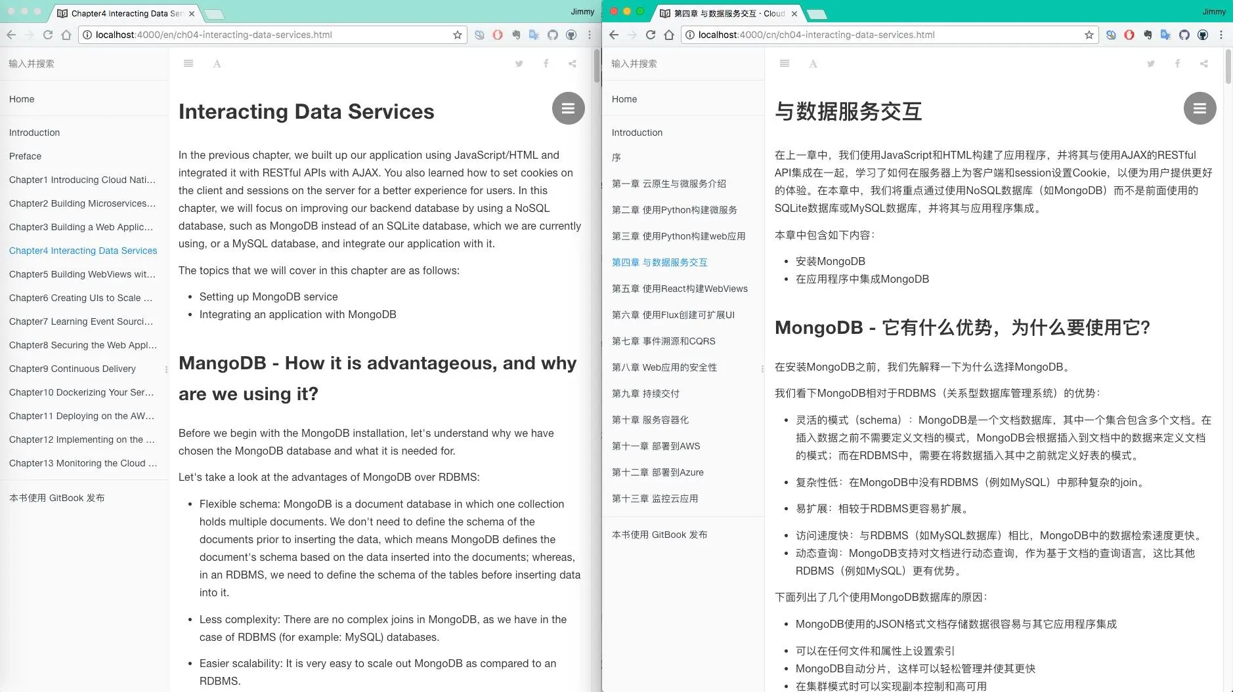Open 第六章 使用Flux创建可扩展UI
The width and height of the screenshot is (1233, 692).
pyautogui.click(x=673, y=315)
